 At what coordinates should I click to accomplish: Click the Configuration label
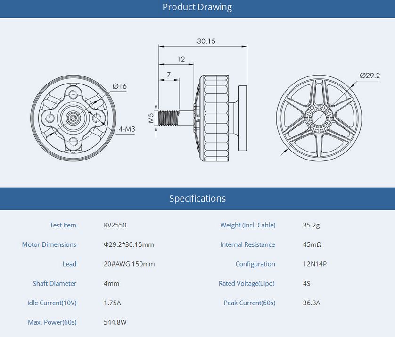(255, 264)
